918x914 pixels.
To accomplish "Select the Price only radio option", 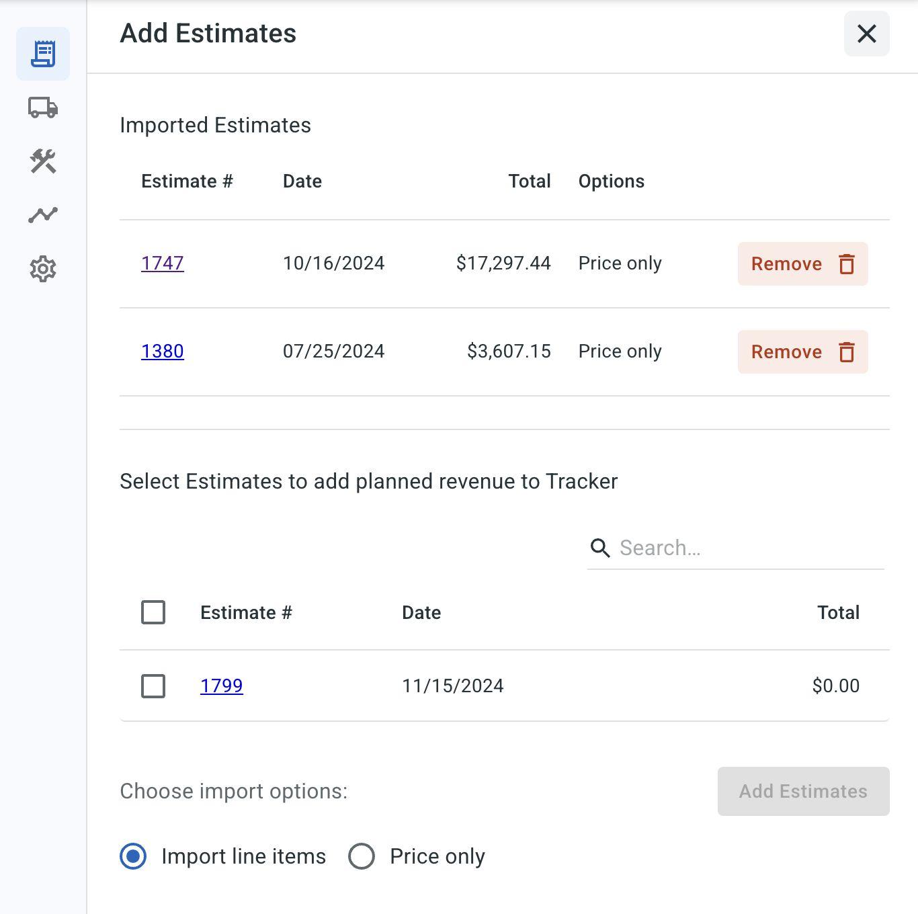I will 362,856.
